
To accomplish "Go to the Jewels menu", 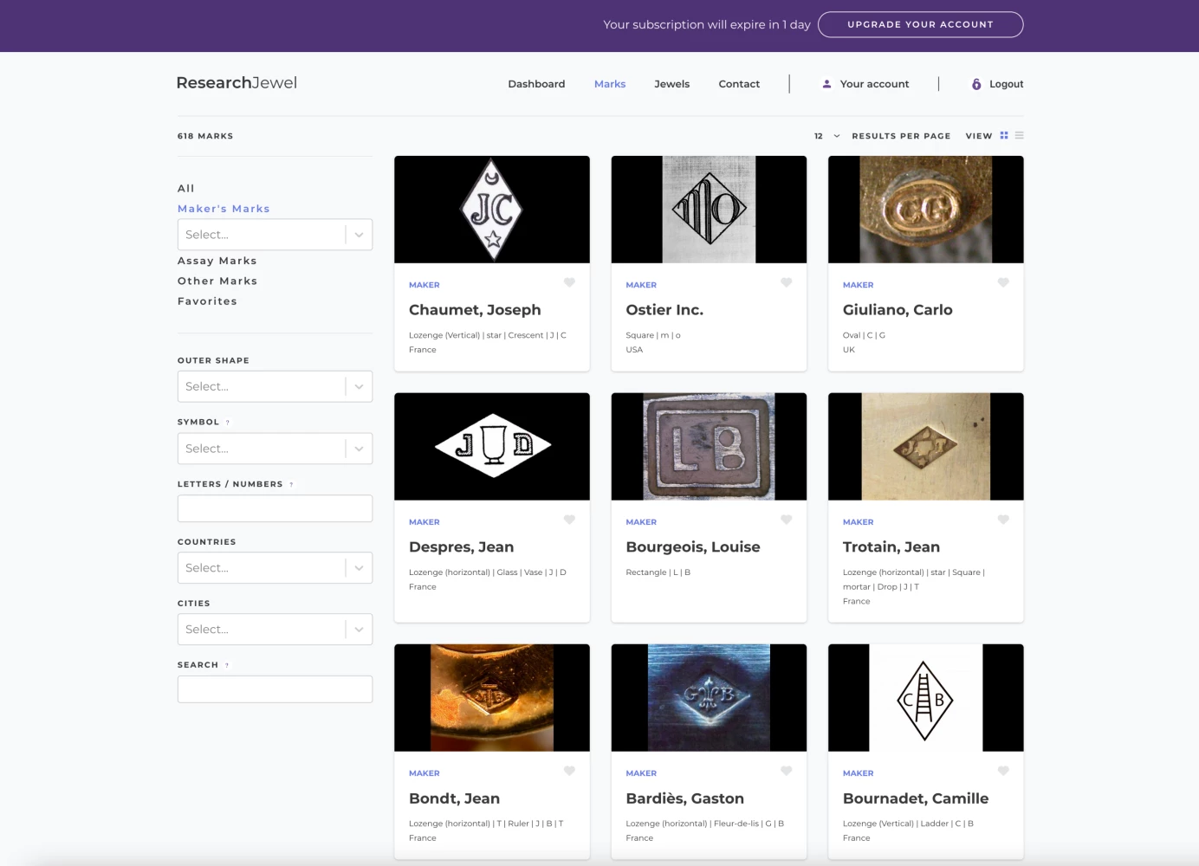I will coord(671,84).
